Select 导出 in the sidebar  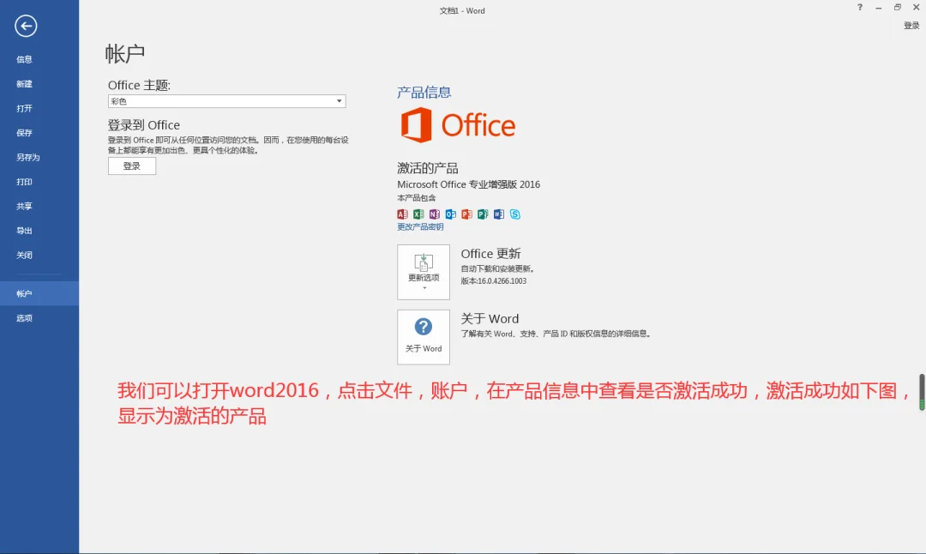[24, 231]
